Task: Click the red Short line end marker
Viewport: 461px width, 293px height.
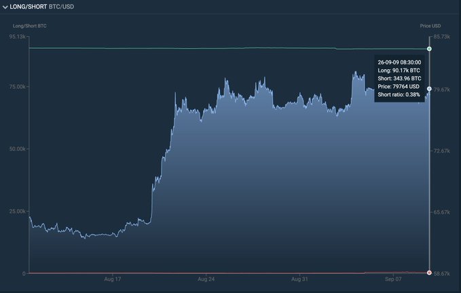Action: tap(429, 273)
